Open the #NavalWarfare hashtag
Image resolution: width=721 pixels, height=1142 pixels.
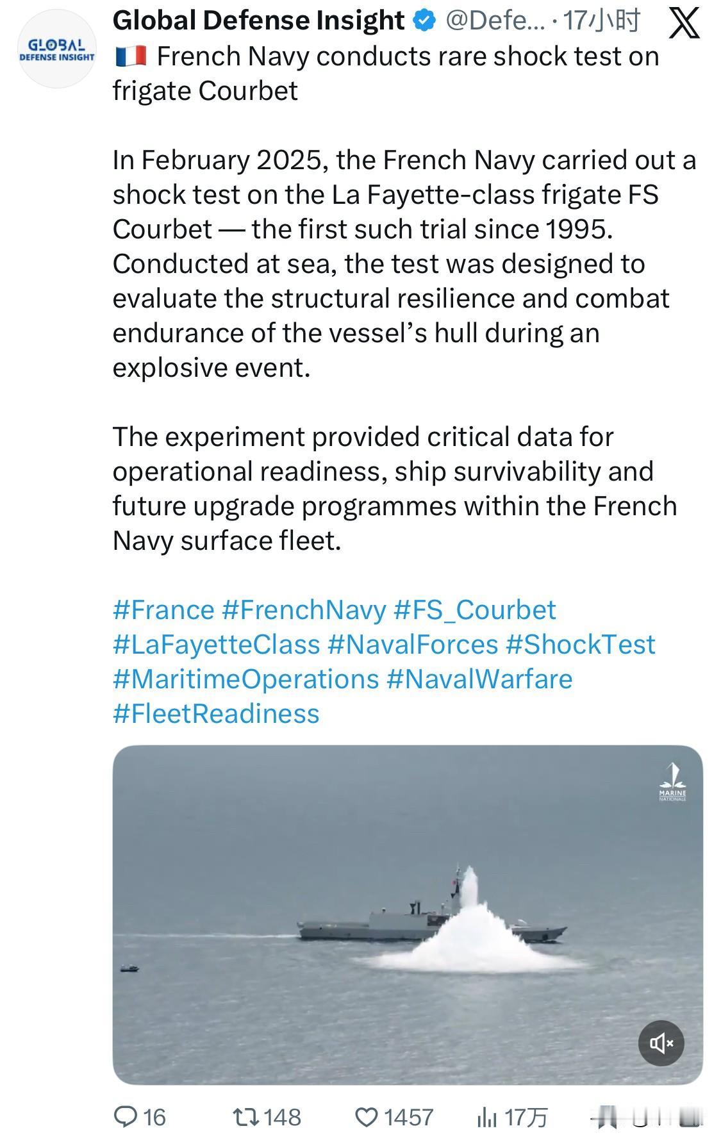click(479, 679)
